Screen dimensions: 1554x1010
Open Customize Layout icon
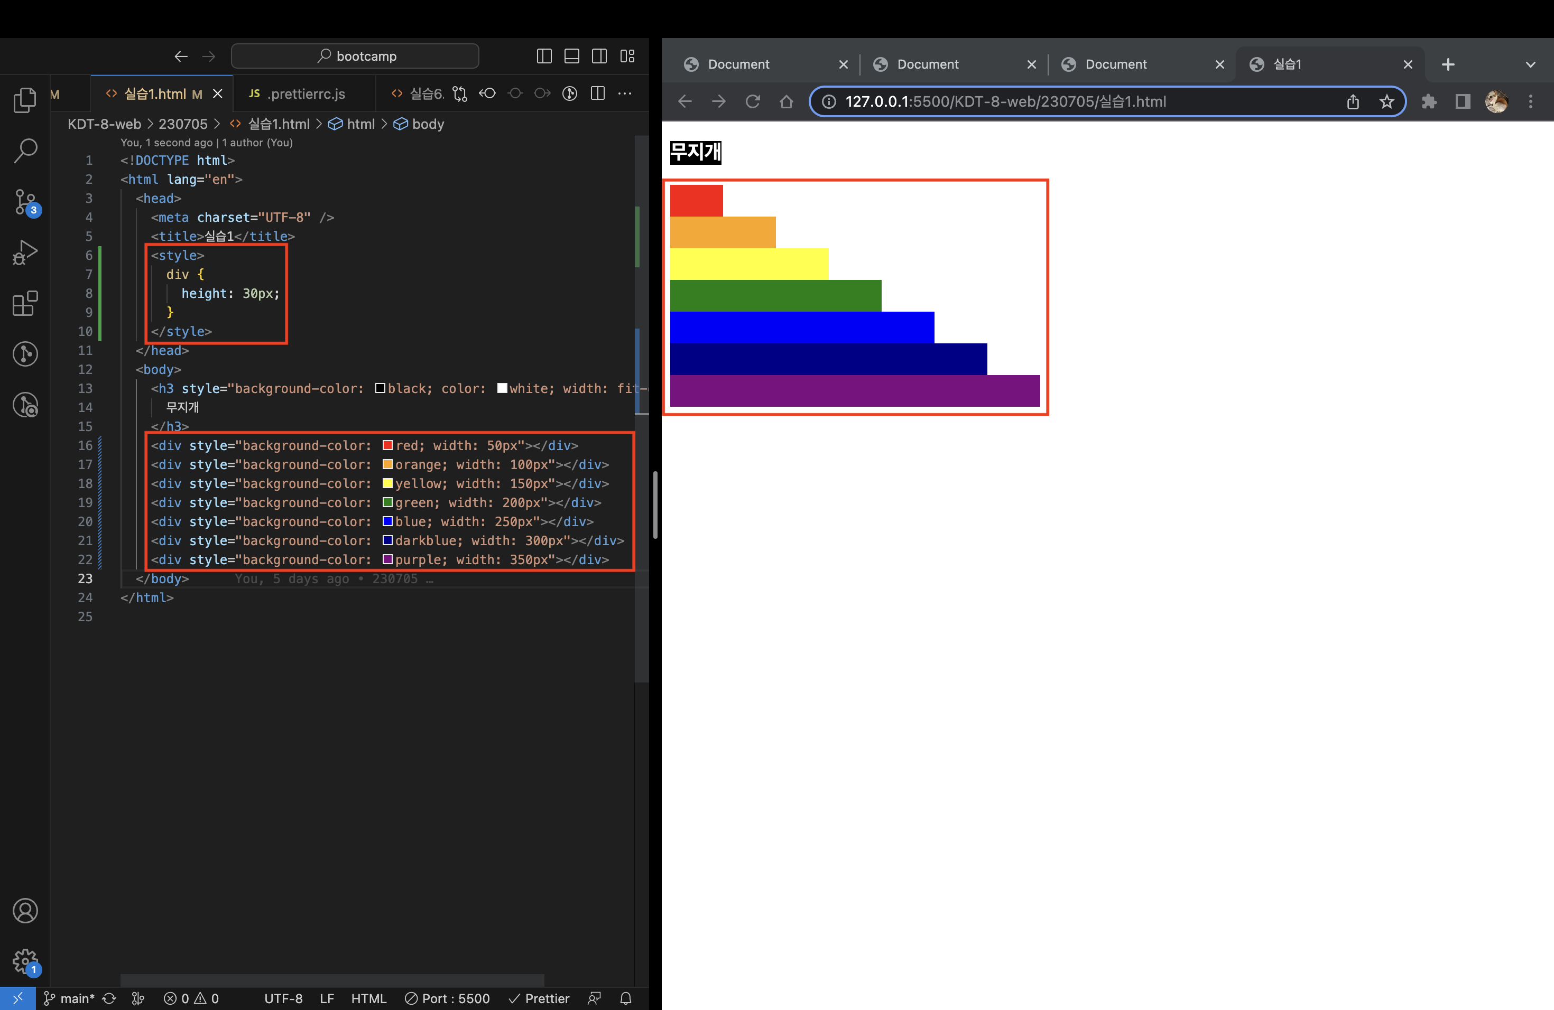point(627,56)
